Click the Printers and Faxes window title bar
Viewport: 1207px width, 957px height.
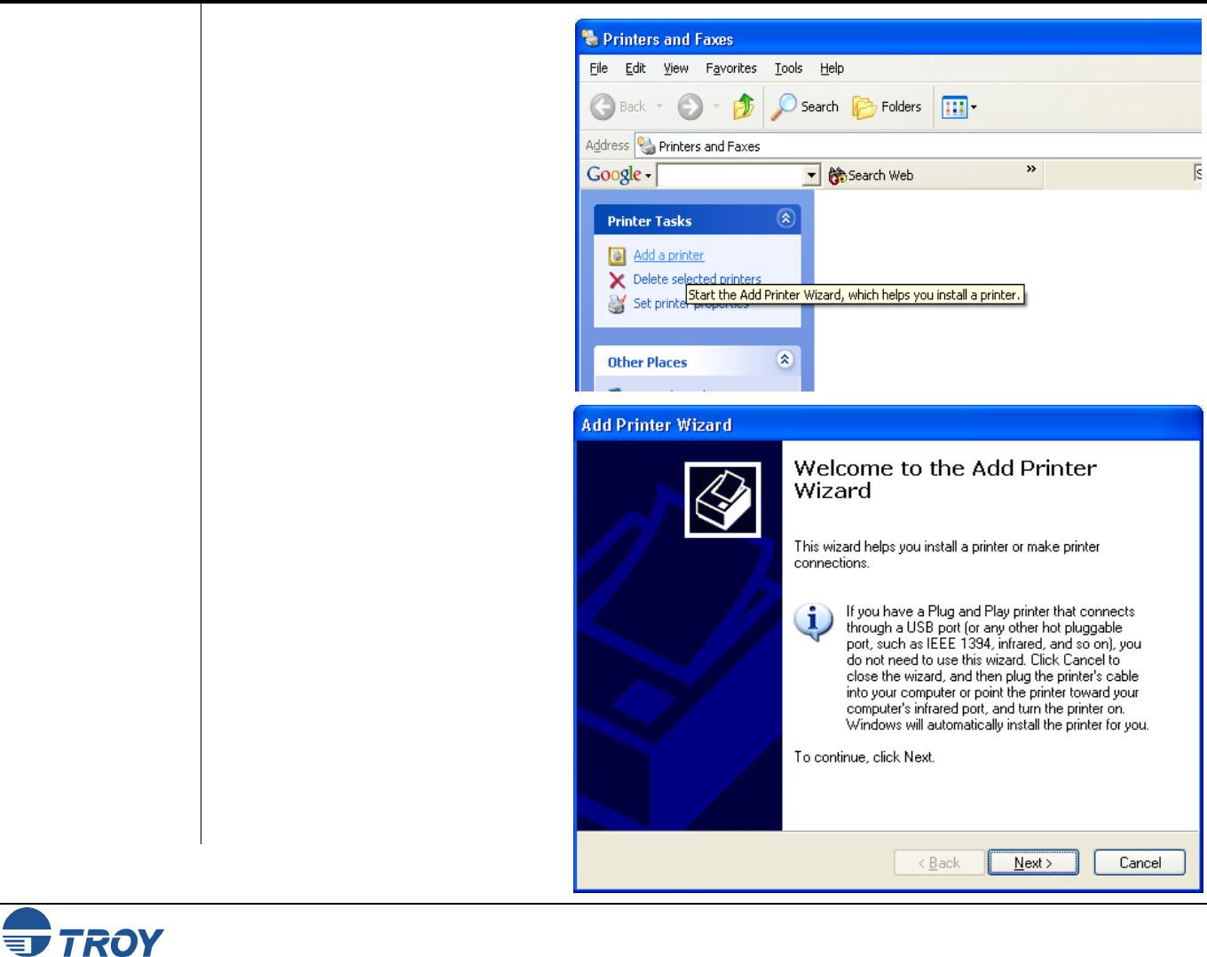click(x=888, y=38)
